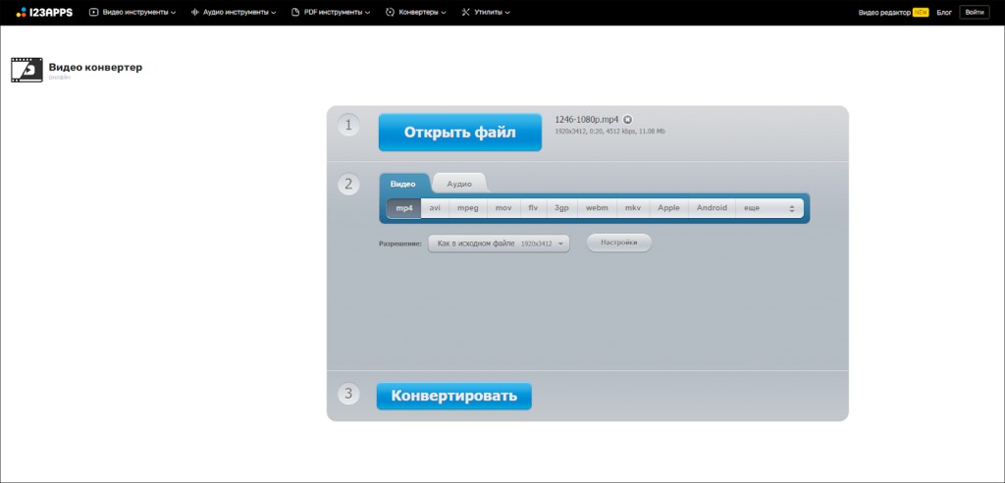Select the mov format
Image resolution: width=1005 pixels, height=483 pixels.
(503, 208)
